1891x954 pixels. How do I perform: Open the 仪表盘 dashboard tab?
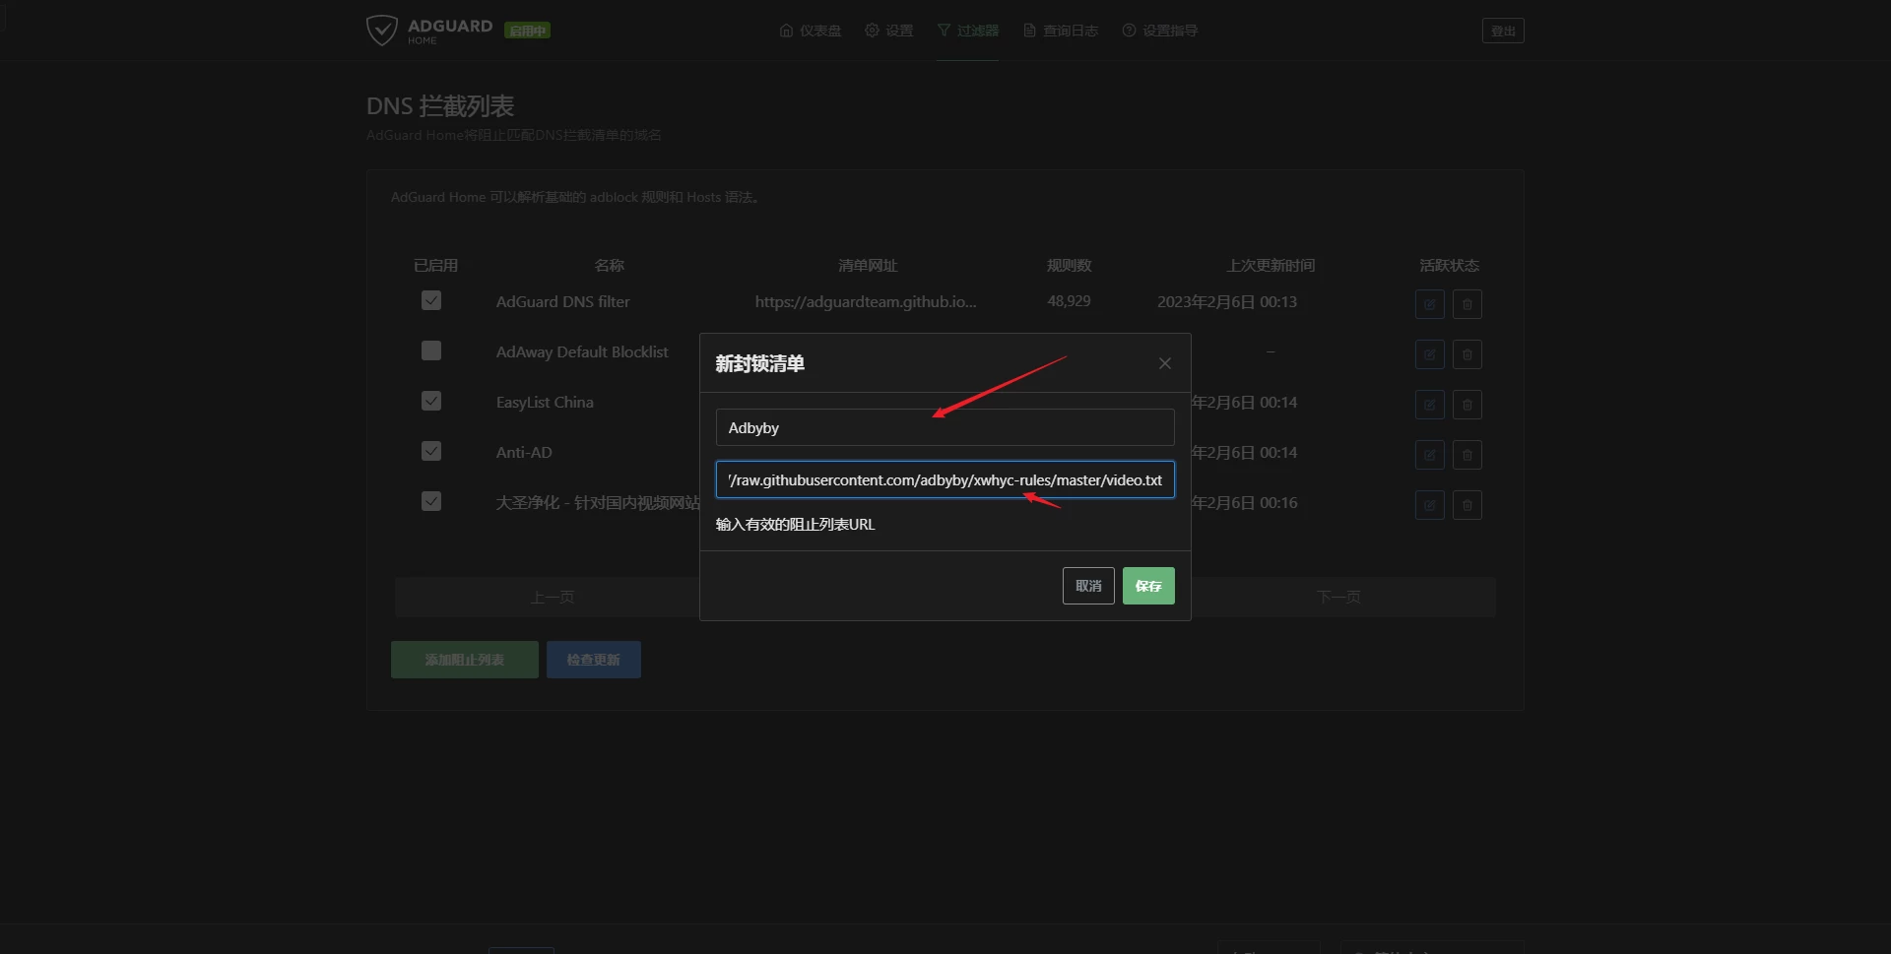click(x=811, y=31)
